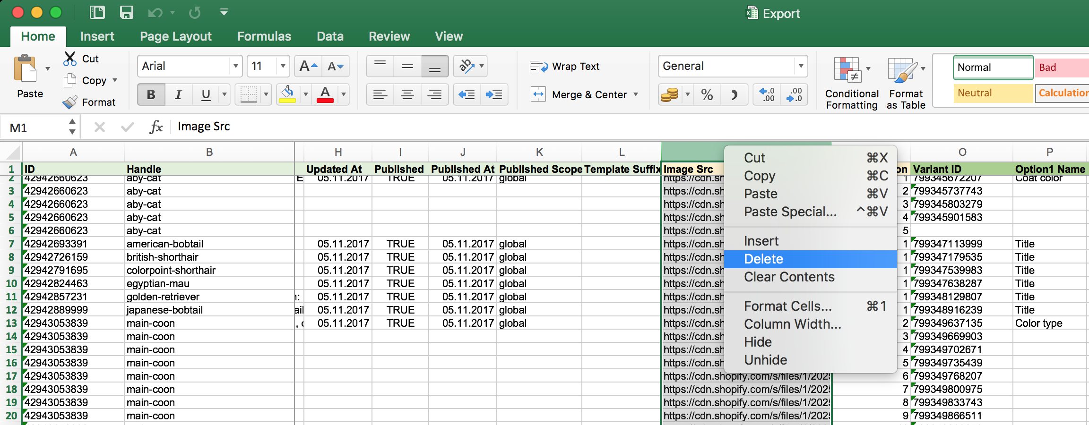Open Merge & Center dropdown arrow

[x=636, y=94]
